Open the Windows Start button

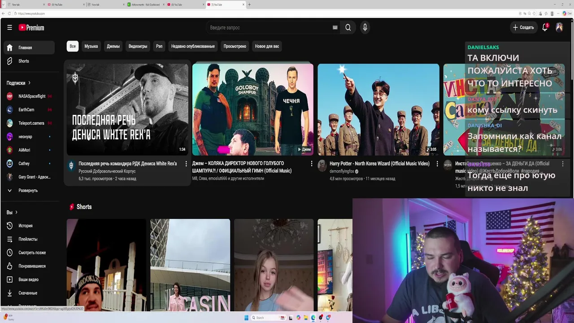click(x=246, y=318)
